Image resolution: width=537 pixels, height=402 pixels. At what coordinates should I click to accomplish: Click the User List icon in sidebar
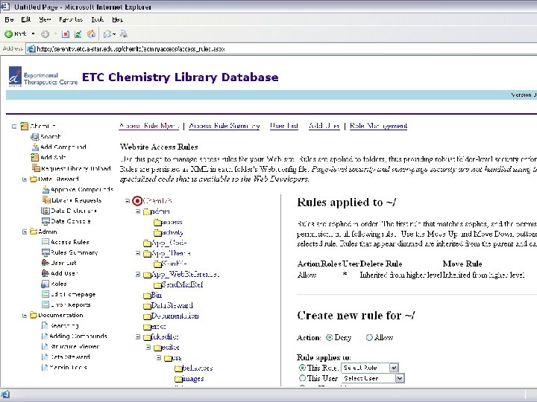[45, 263]
